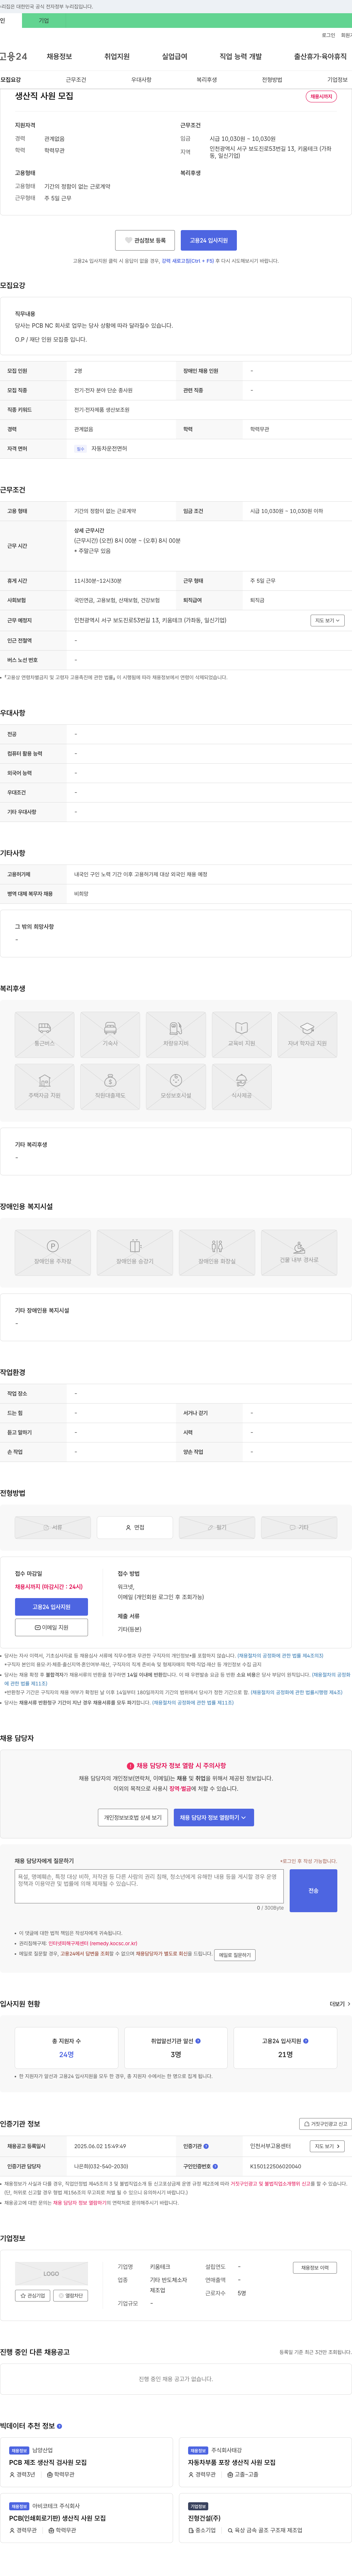352x2576 pixels.
Task: Click the 이메일 지원 button
Action: 51,1627
